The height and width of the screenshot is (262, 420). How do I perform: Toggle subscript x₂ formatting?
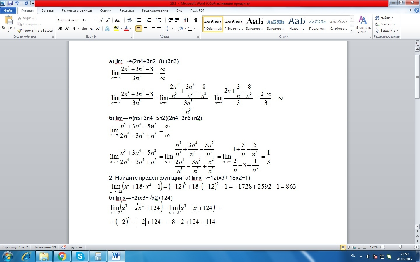pyautogui.click(x=91, y=29)
